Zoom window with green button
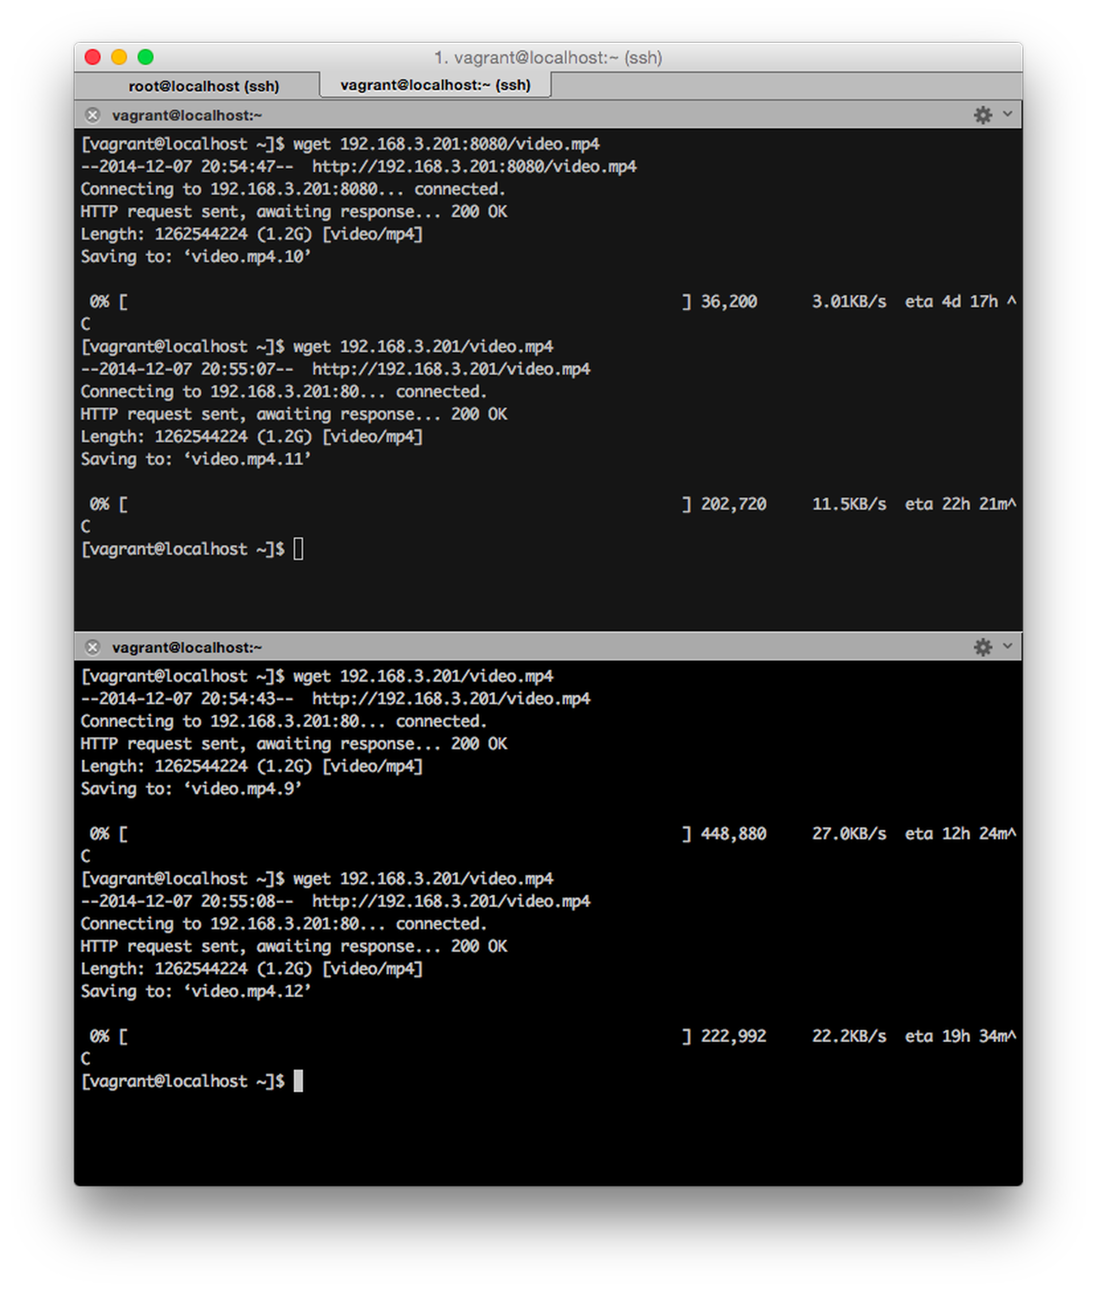The width and height of the screenshot is (1097, 1292). coord(146,57)
